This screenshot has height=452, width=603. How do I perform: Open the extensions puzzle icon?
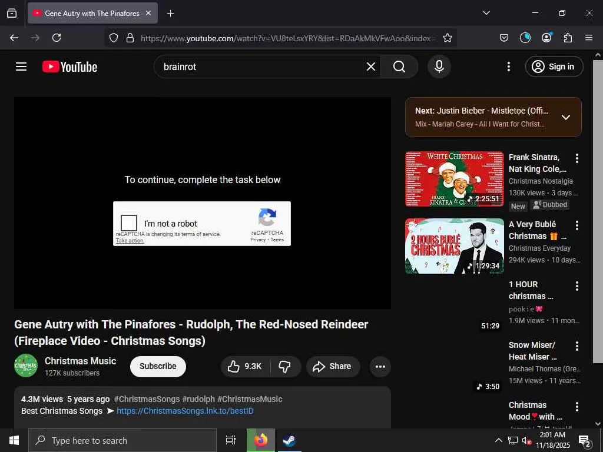click(568, 38)
